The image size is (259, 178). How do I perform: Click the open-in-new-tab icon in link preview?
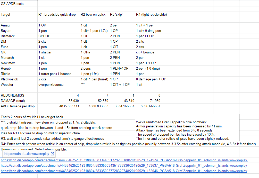click(x=52, y=154)
